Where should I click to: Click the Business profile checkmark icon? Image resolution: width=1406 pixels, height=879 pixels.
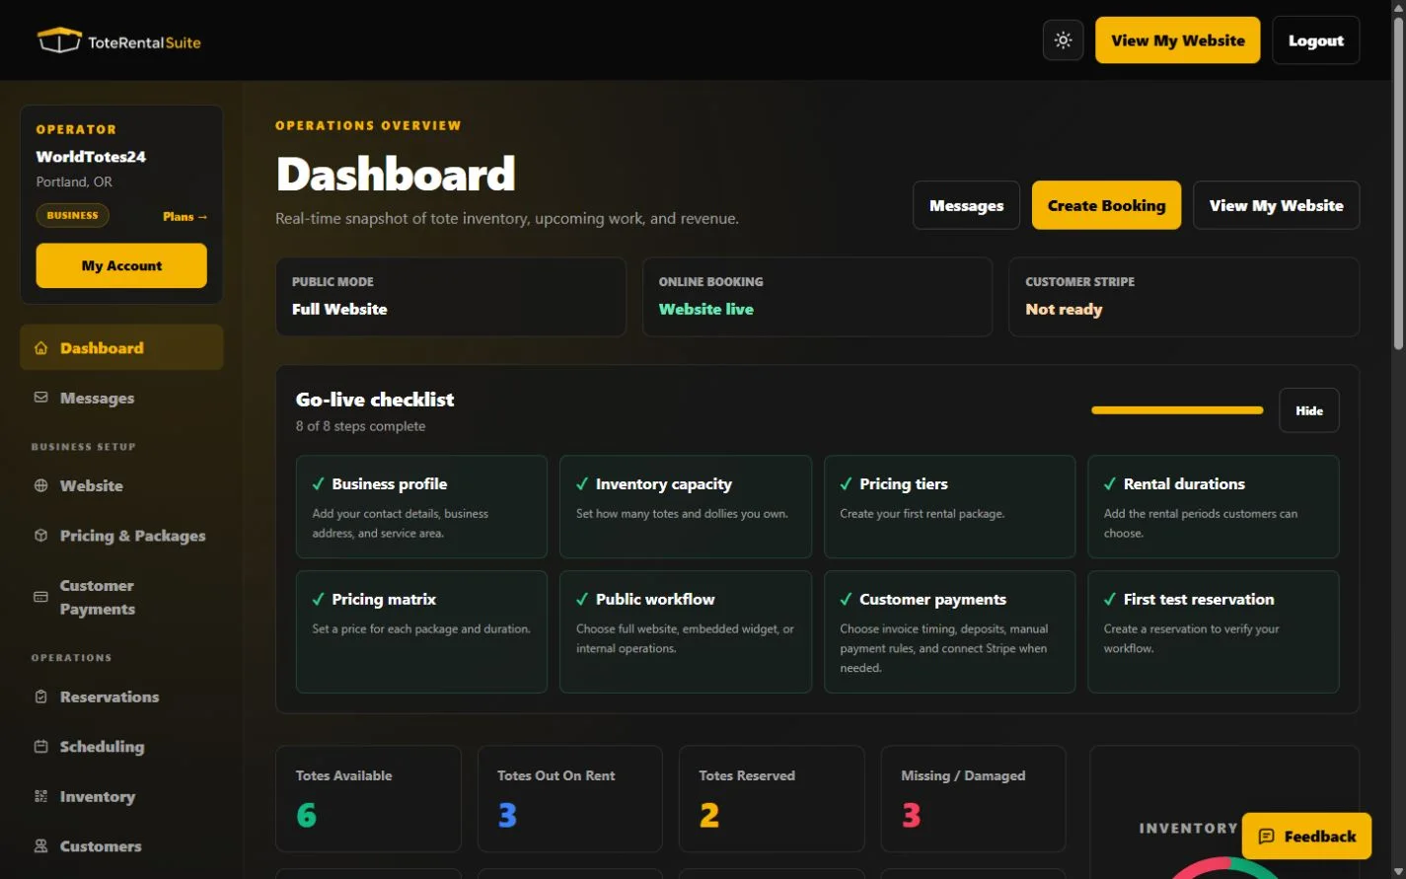[319, 484]
